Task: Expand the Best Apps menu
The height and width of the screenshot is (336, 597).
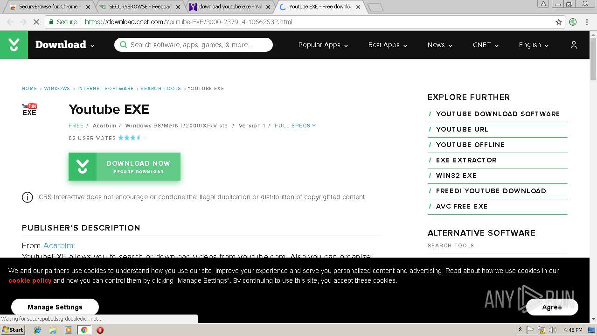Action: click(x=388, y=45)
